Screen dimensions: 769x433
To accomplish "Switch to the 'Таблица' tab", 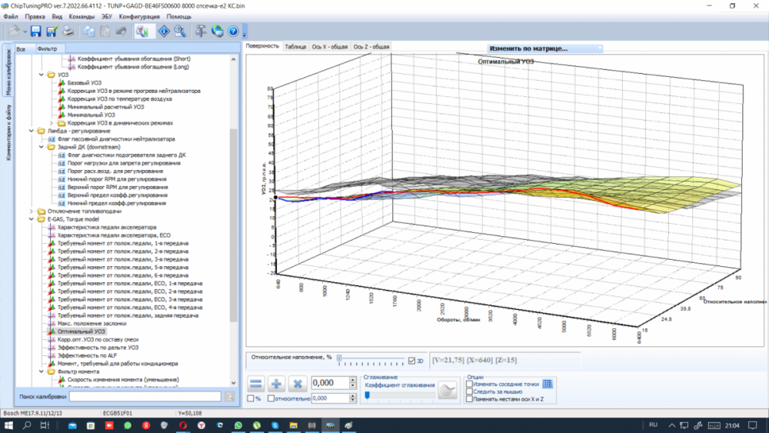I will click(295, 46).
